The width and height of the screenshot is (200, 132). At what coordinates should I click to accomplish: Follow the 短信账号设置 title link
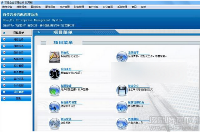(69, 102)
